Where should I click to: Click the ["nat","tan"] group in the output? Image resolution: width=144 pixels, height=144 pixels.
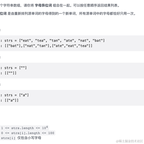click(36, 46)
